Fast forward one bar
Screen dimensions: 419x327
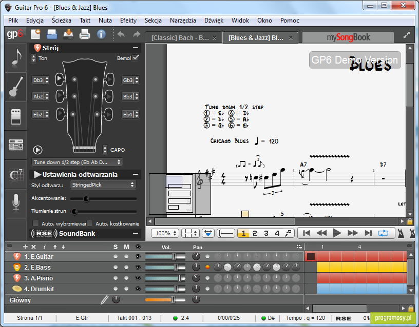[352, 233]
